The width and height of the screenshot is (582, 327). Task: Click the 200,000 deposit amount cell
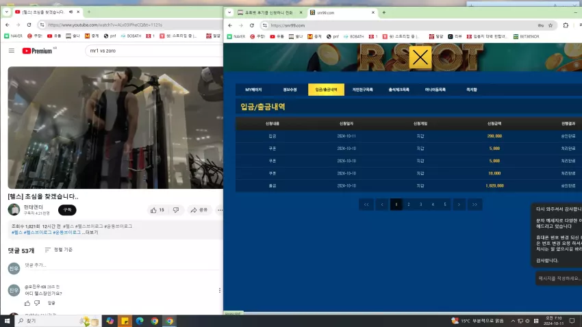coord(494,136)
